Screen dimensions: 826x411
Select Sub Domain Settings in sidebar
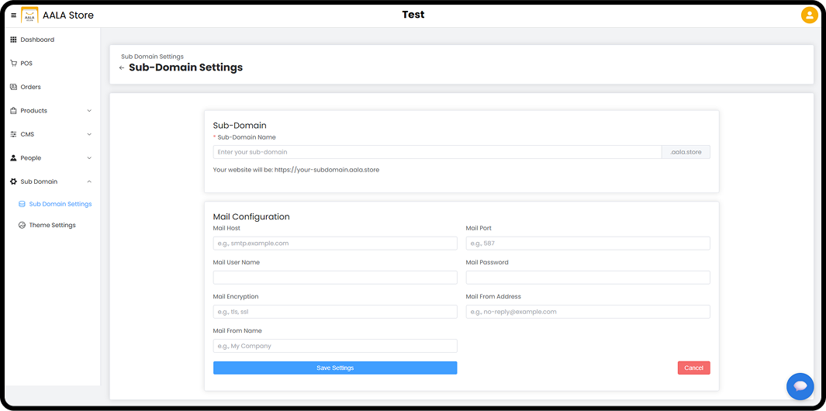(x=60, y=204)
